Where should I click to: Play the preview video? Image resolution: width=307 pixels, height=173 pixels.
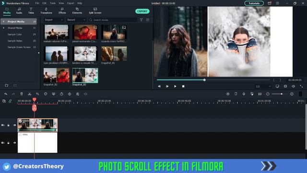click(x=175, y=86)
